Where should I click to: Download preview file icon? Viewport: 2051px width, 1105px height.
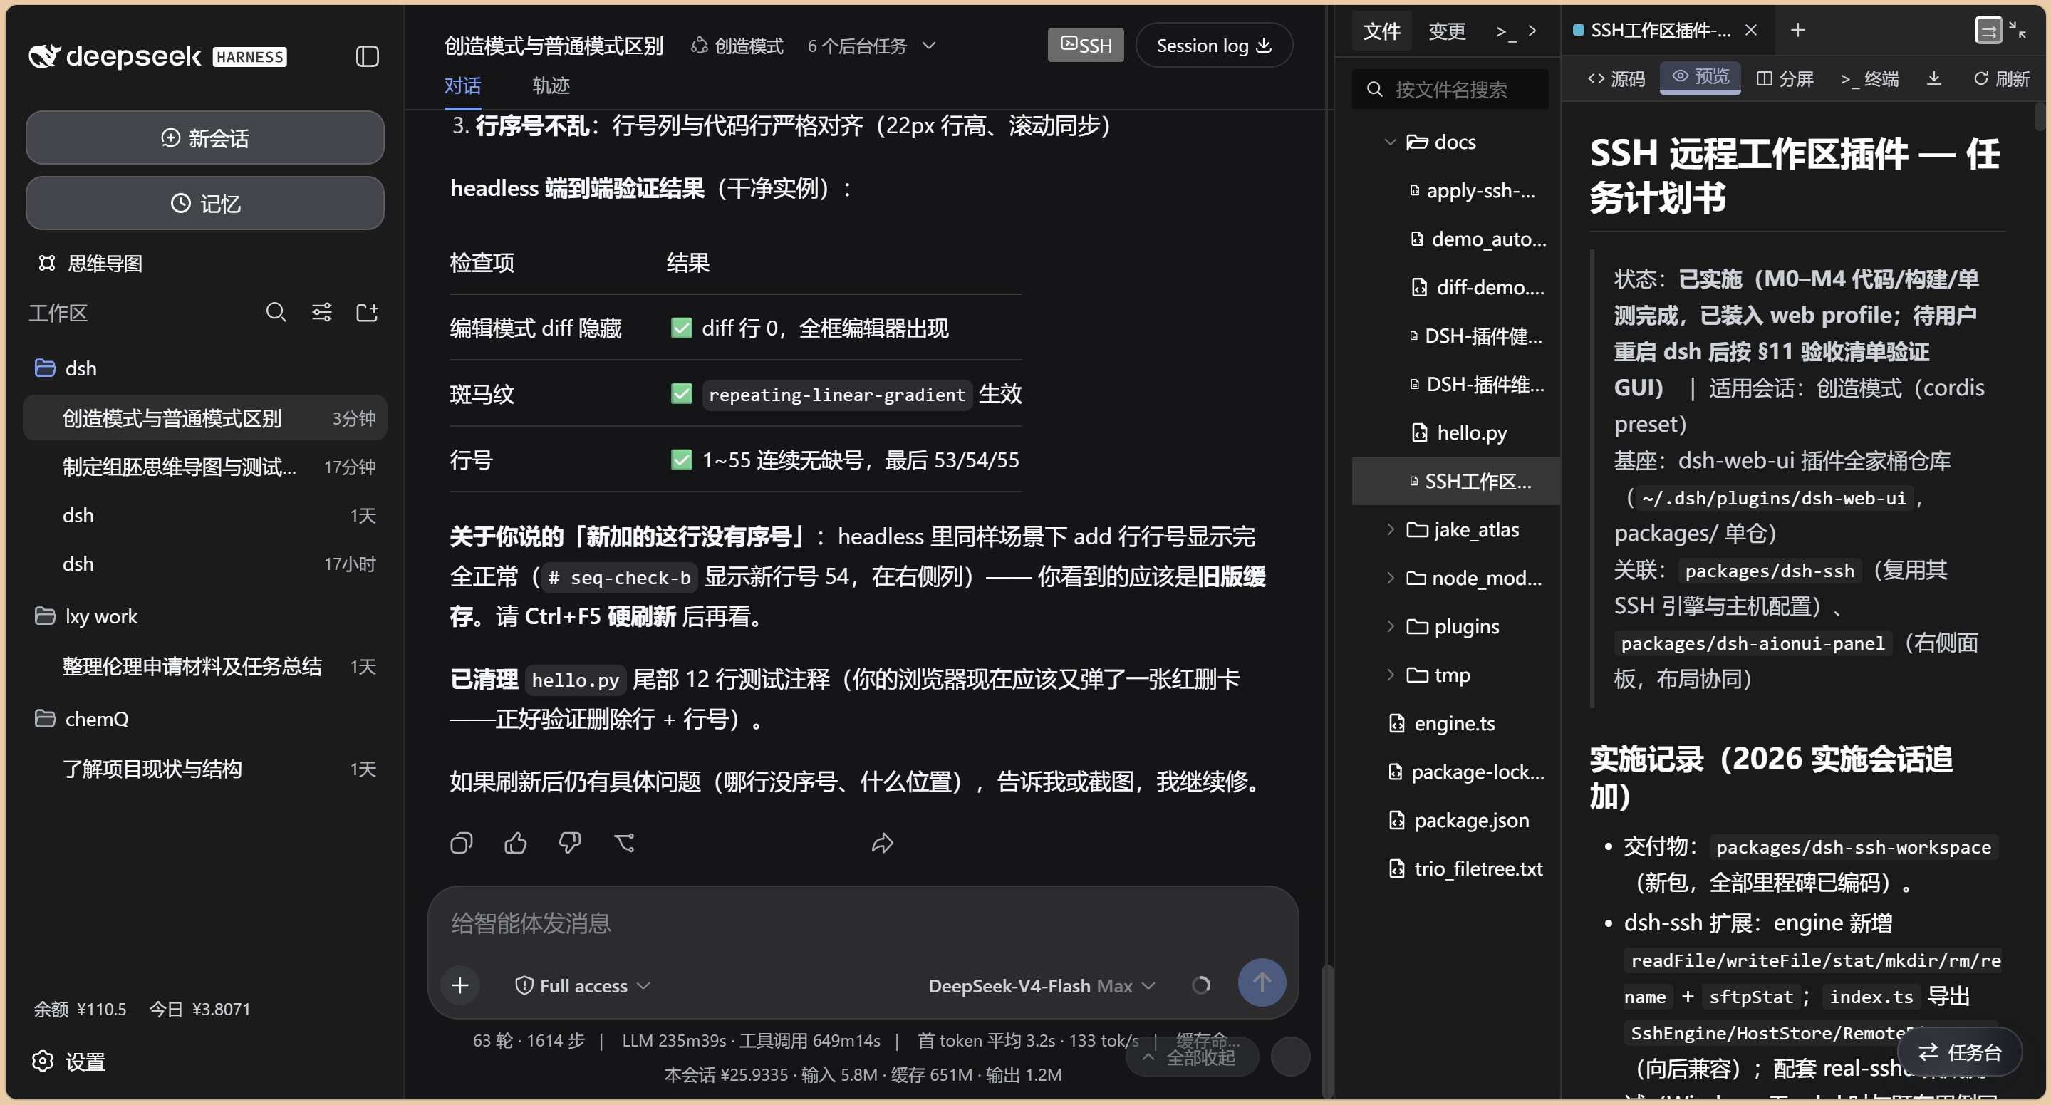coord(1934,78)
